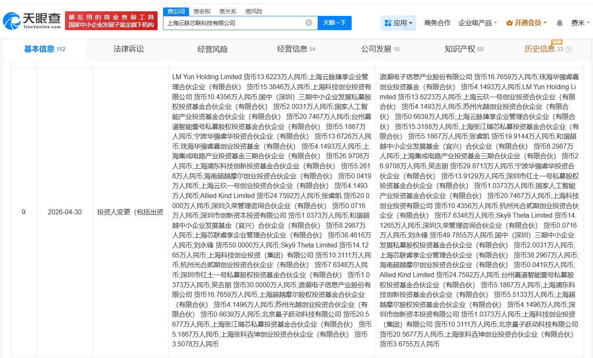Click the VIP crown icon beside 开通会员
Image resolution: width=593 pixels, height=358 pixels.
pyautogui.click(x=510, y=23)
